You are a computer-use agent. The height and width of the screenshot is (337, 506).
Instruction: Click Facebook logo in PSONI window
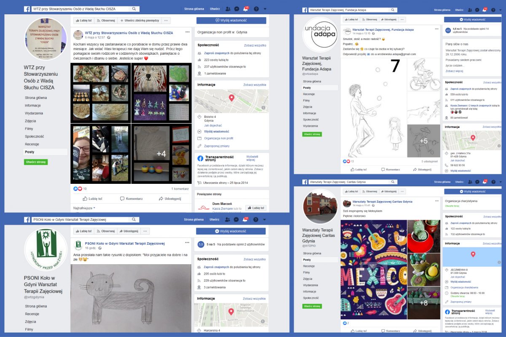27,220
